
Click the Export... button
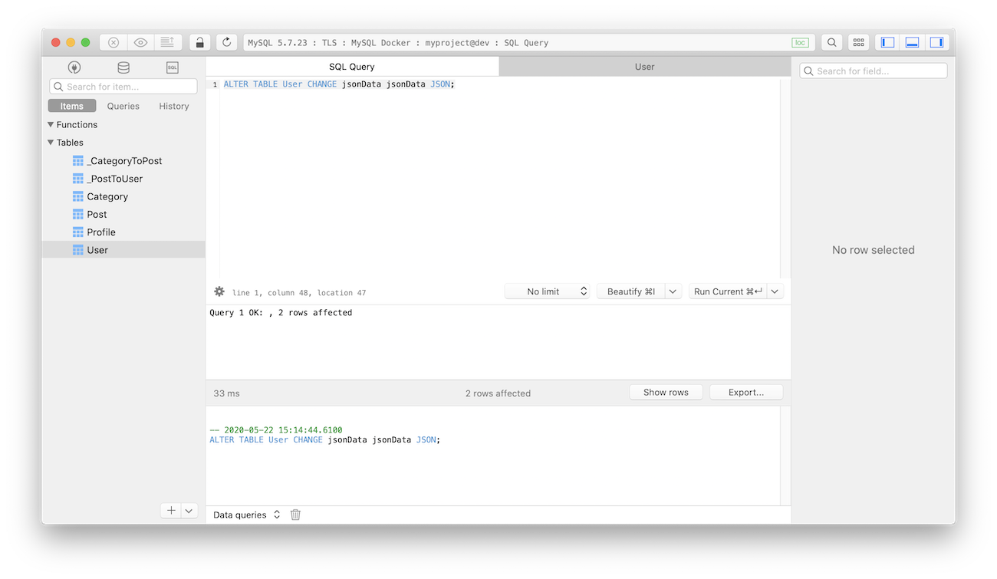click(745, 392)
